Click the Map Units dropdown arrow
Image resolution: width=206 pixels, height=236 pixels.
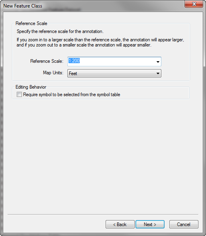pyautogui.click(x=158, y=74)
